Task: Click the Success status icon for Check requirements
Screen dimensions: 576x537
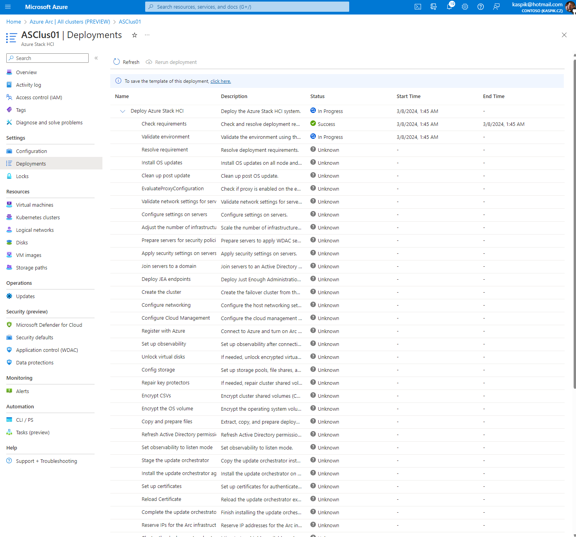Action: point(313,124)
